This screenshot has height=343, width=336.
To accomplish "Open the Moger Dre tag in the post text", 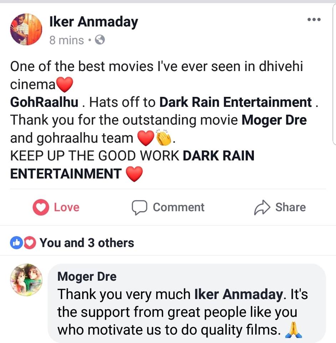I will (x=274, y=120).
